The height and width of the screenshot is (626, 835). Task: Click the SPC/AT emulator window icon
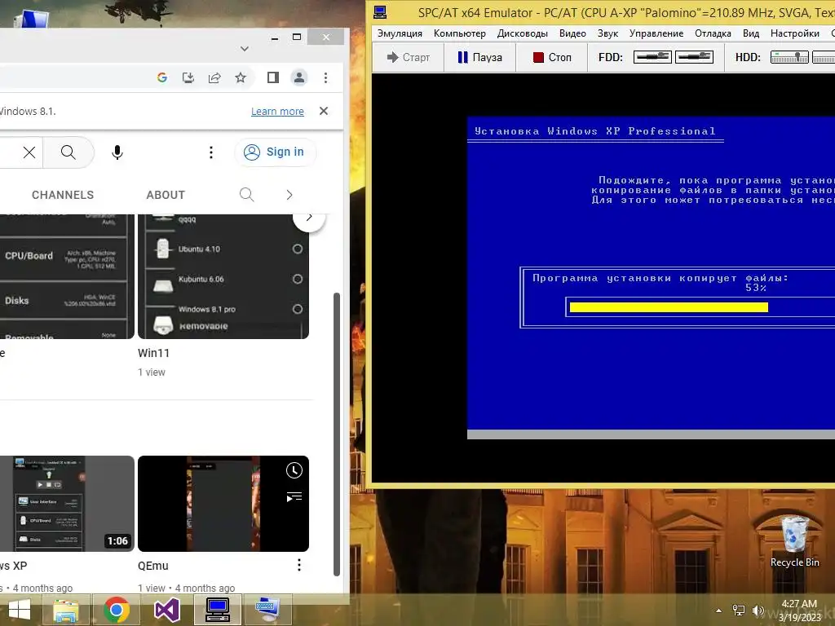(380, 11)
